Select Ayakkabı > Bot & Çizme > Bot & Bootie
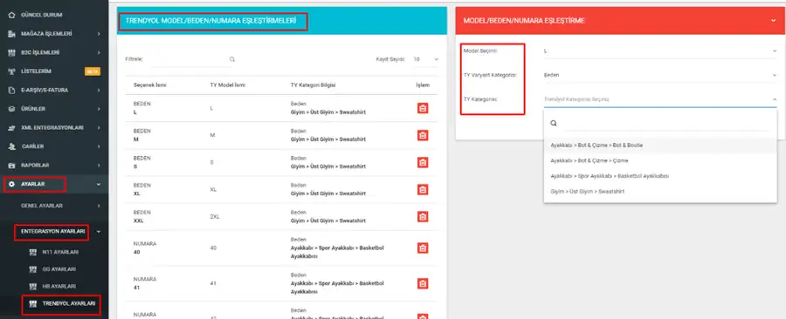 pyautogui.click(x=660, y=145)
